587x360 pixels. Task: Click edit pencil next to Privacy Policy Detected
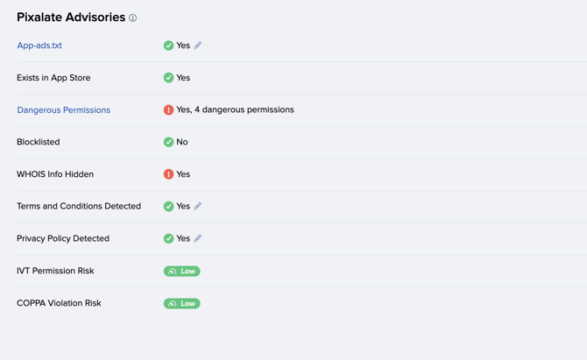pos(198,238)
